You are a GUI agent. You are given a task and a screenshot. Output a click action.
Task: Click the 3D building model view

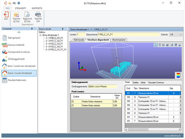tap(126, 61)
